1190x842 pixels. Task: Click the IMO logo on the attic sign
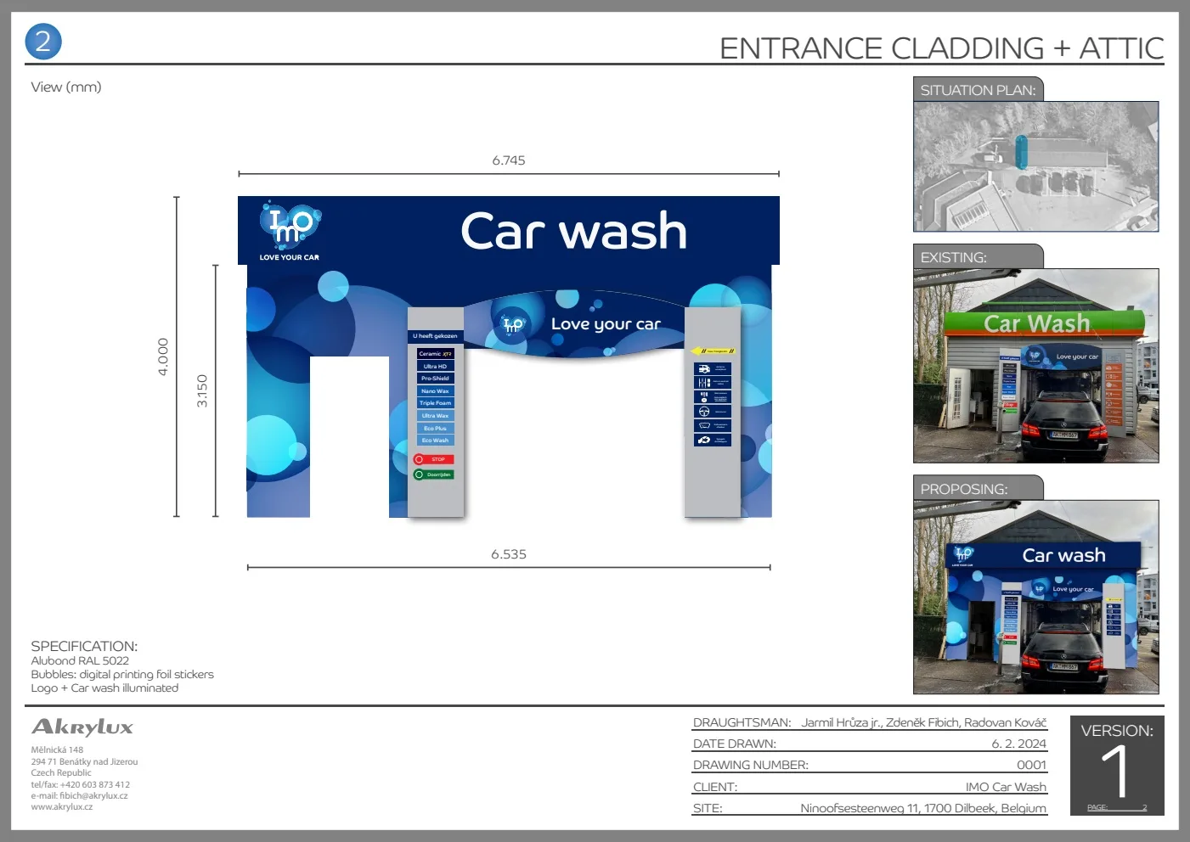(290, 224)
